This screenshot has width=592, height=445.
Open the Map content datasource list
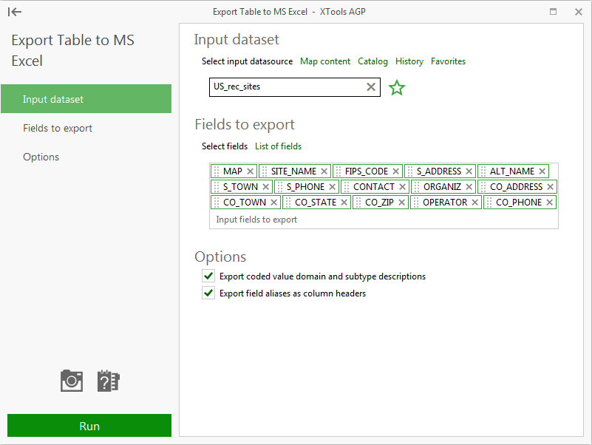(x=325, y=61)
